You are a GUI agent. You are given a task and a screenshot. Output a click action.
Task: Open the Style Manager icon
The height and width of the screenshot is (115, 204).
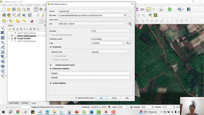(x=29, y=9)
